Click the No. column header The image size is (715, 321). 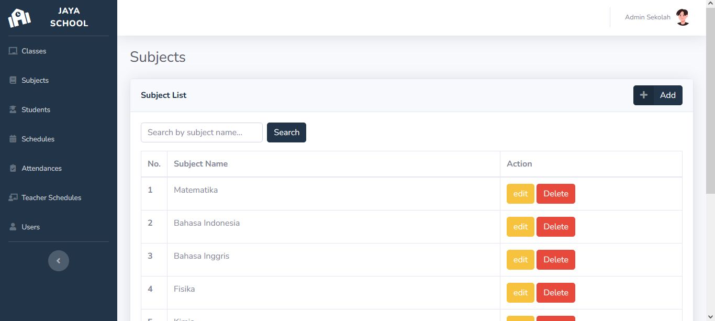tap(154, 164)
